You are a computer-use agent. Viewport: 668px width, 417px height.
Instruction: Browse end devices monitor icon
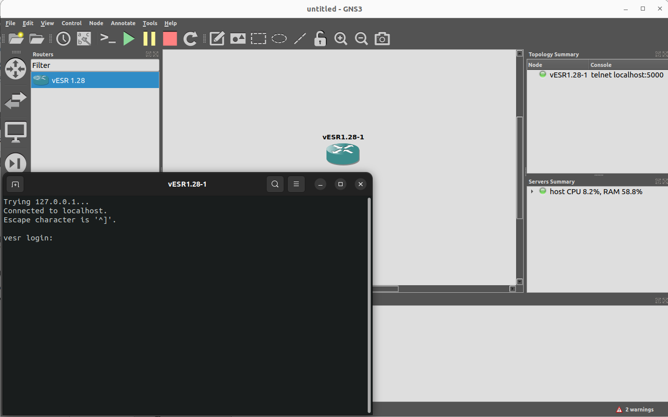16,132
